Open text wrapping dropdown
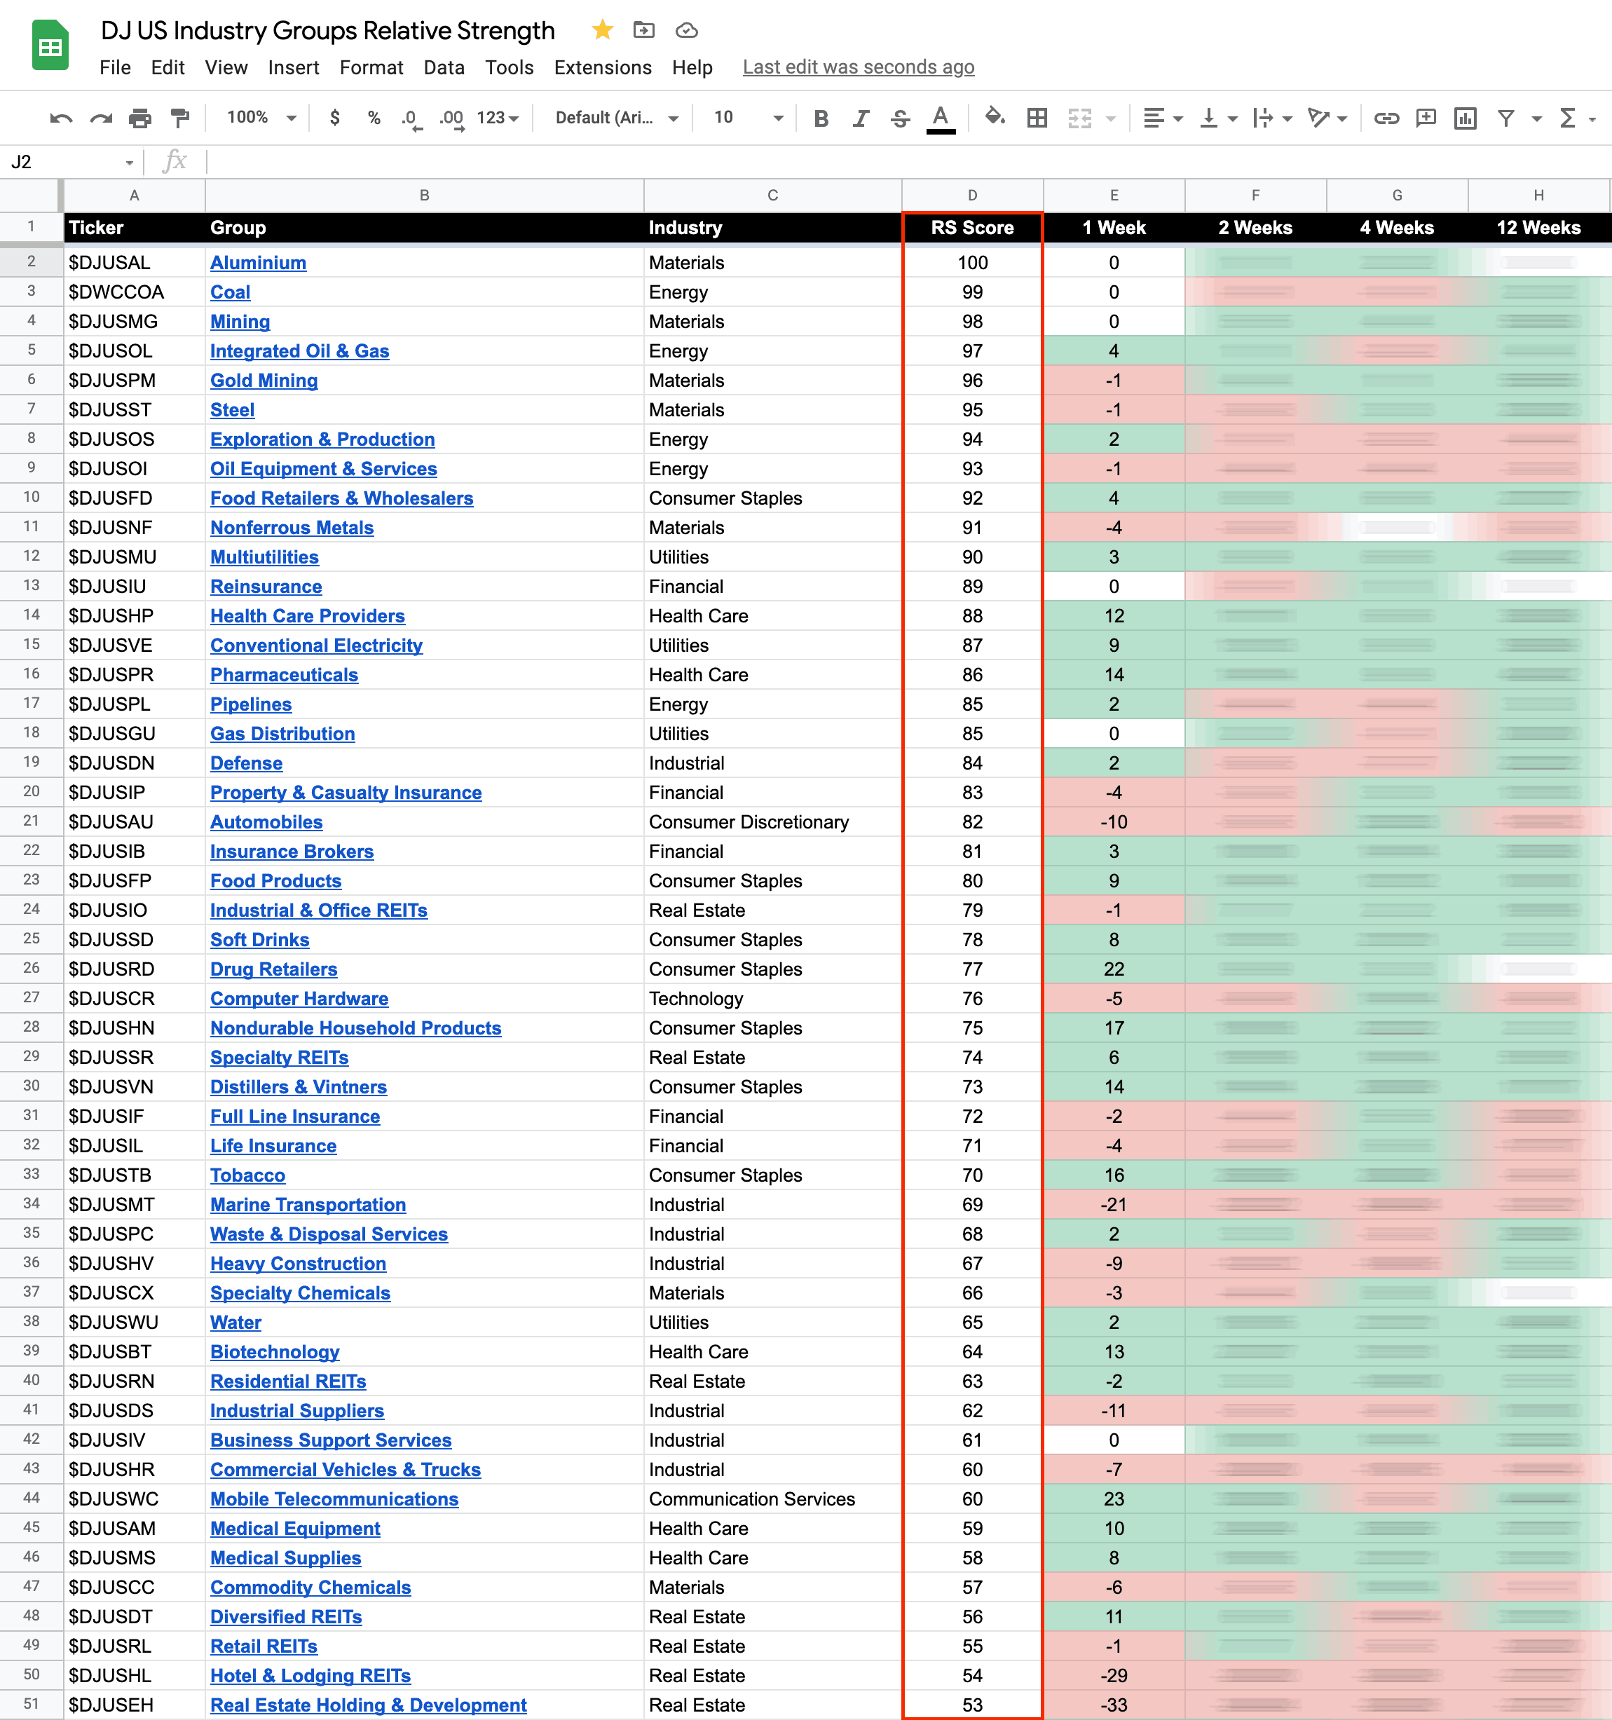The image size is (1612, 1720). [1272, 118]
